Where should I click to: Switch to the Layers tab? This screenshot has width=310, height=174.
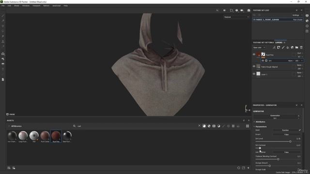click(x=279, y=43)
